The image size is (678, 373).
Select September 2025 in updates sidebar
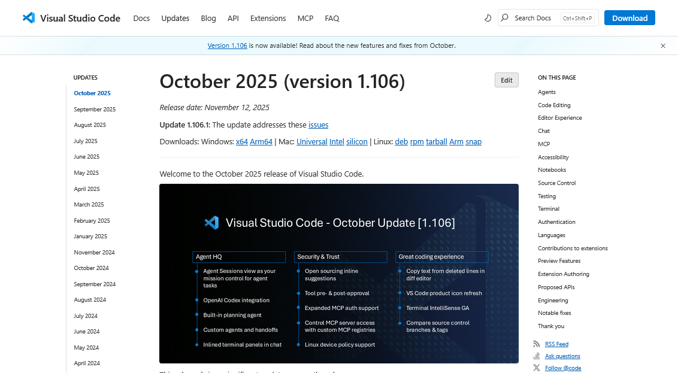click(95, 110)
